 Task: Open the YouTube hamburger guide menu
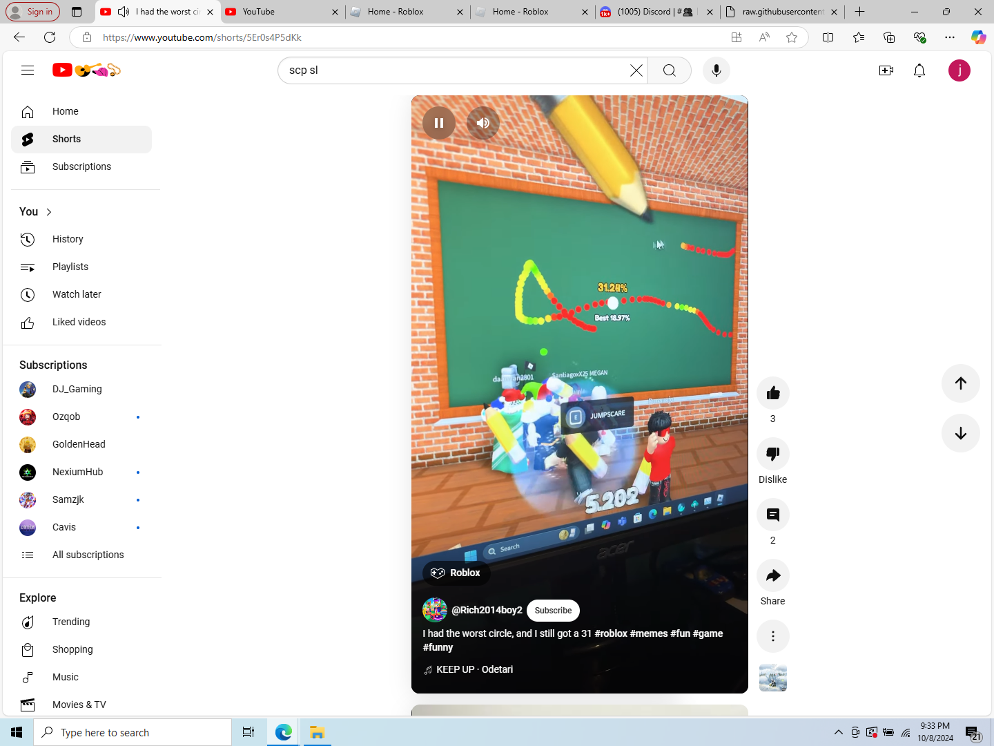pos(28,70)
